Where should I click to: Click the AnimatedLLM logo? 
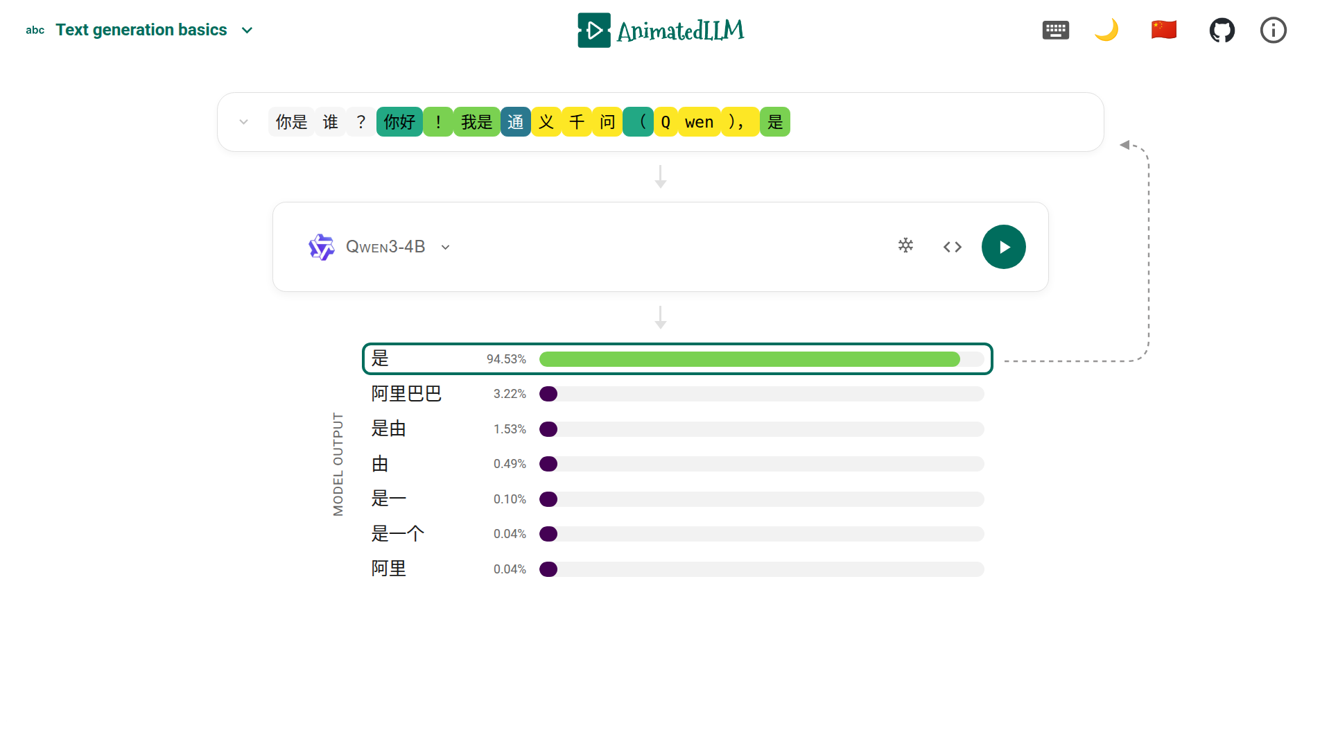660,31
